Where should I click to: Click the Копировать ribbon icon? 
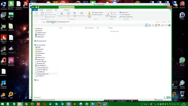coord(36,14)
